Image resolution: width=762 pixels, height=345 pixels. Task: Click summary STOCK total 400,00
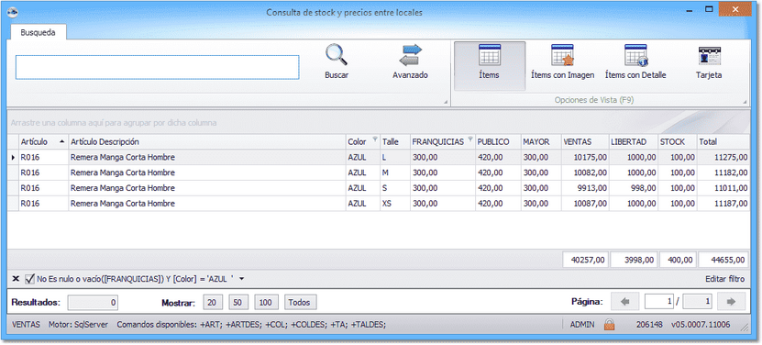[x=678, y=260]
